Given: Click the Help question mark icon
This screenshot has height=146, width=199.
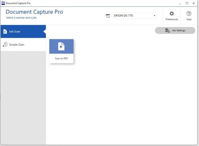Looking at the screenshot, I should [189, 13].
